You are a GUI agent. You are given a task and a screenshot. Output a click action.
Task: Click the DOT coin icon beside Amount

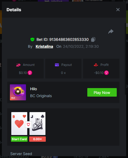coord(30,73)
